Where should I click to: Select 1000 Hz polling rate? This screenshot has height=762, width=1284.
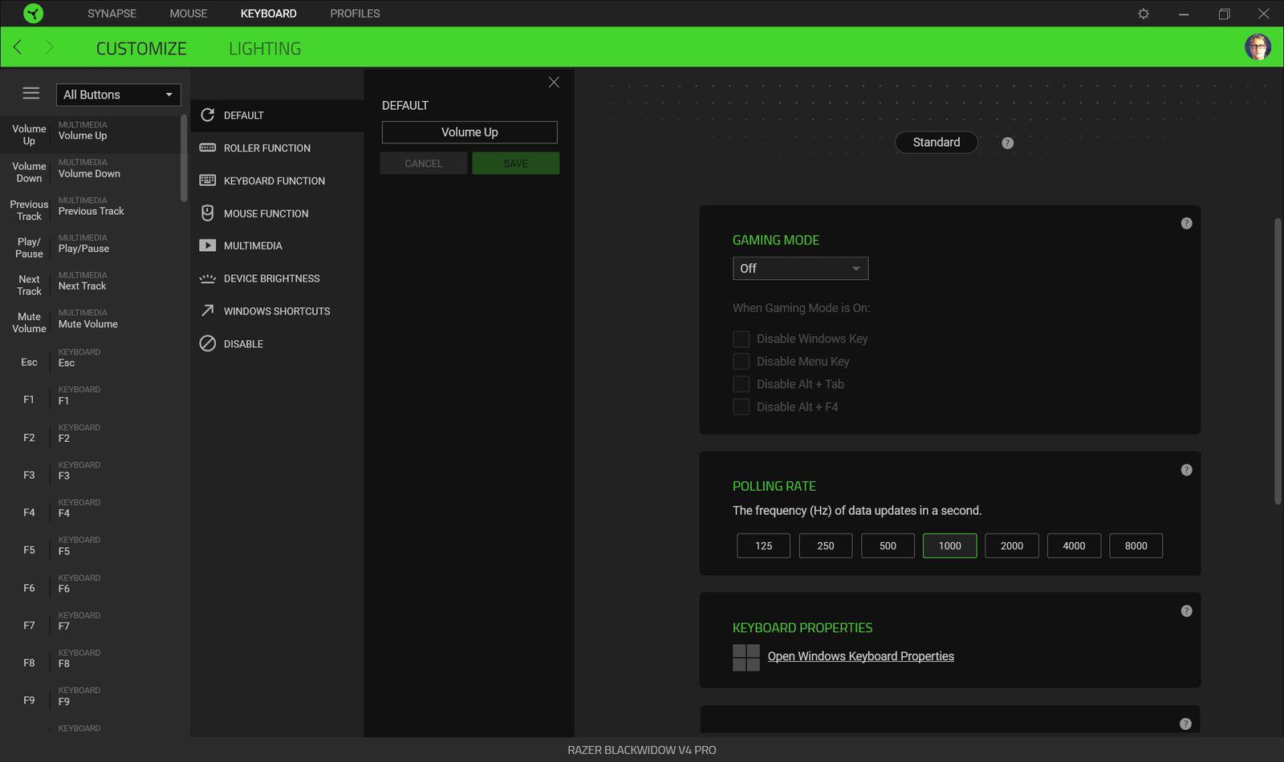[949, 545]
